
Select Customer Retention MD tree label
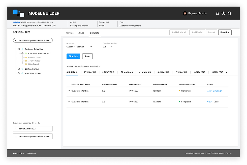pyautogui.click(x=39, y=53)
